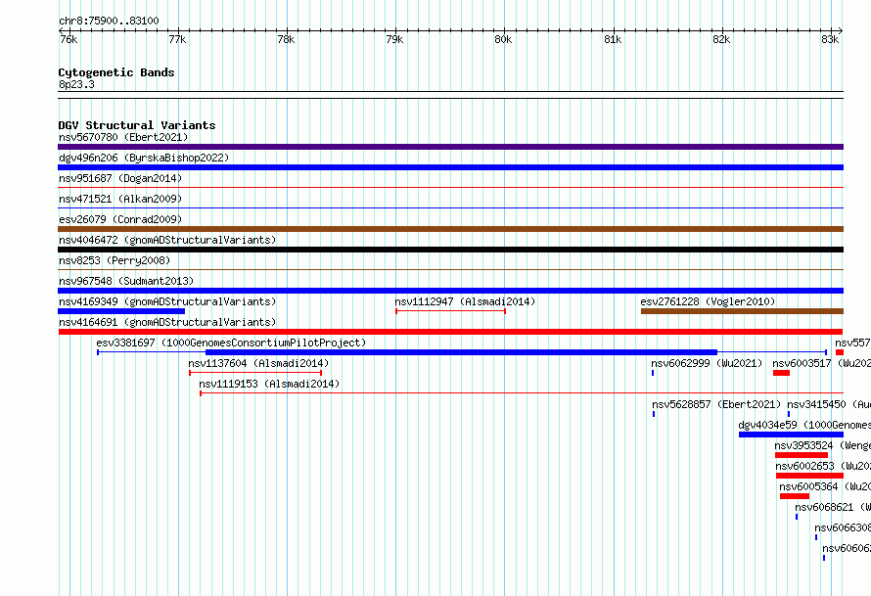Select the dgv496n206 (ByrskaBishop2022) blue bar

click(450, 167)
